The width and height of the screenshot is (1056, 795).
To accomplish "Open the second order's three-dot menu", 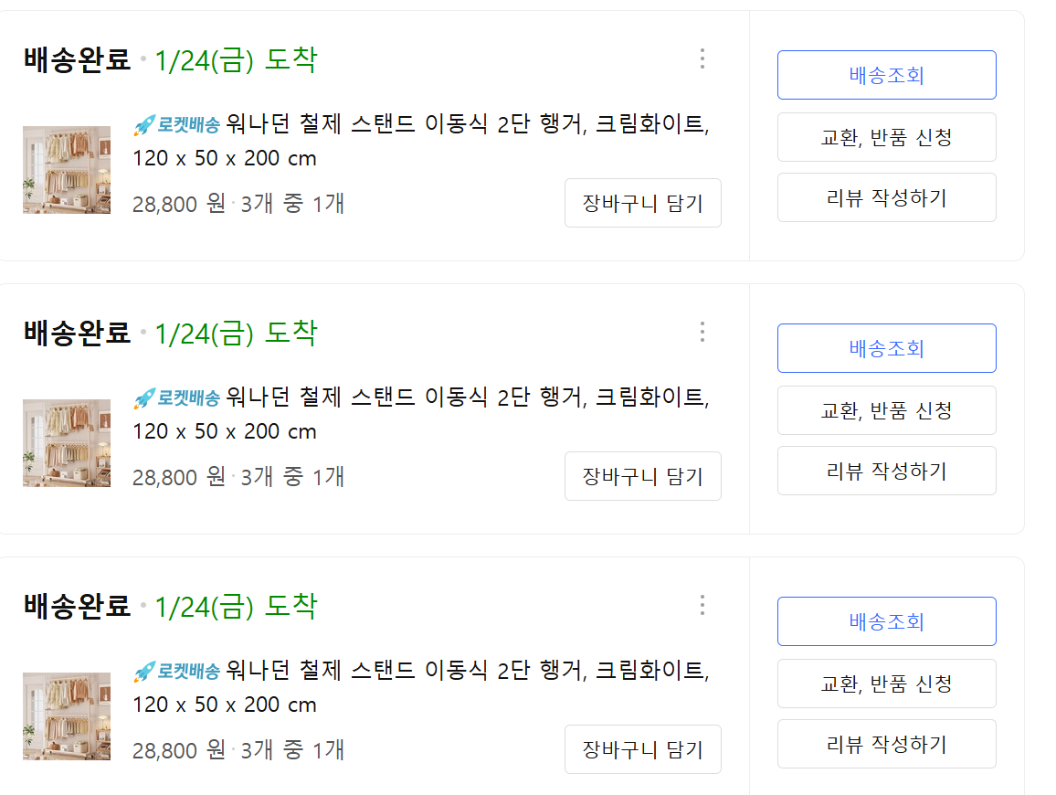I will [702, 332].
